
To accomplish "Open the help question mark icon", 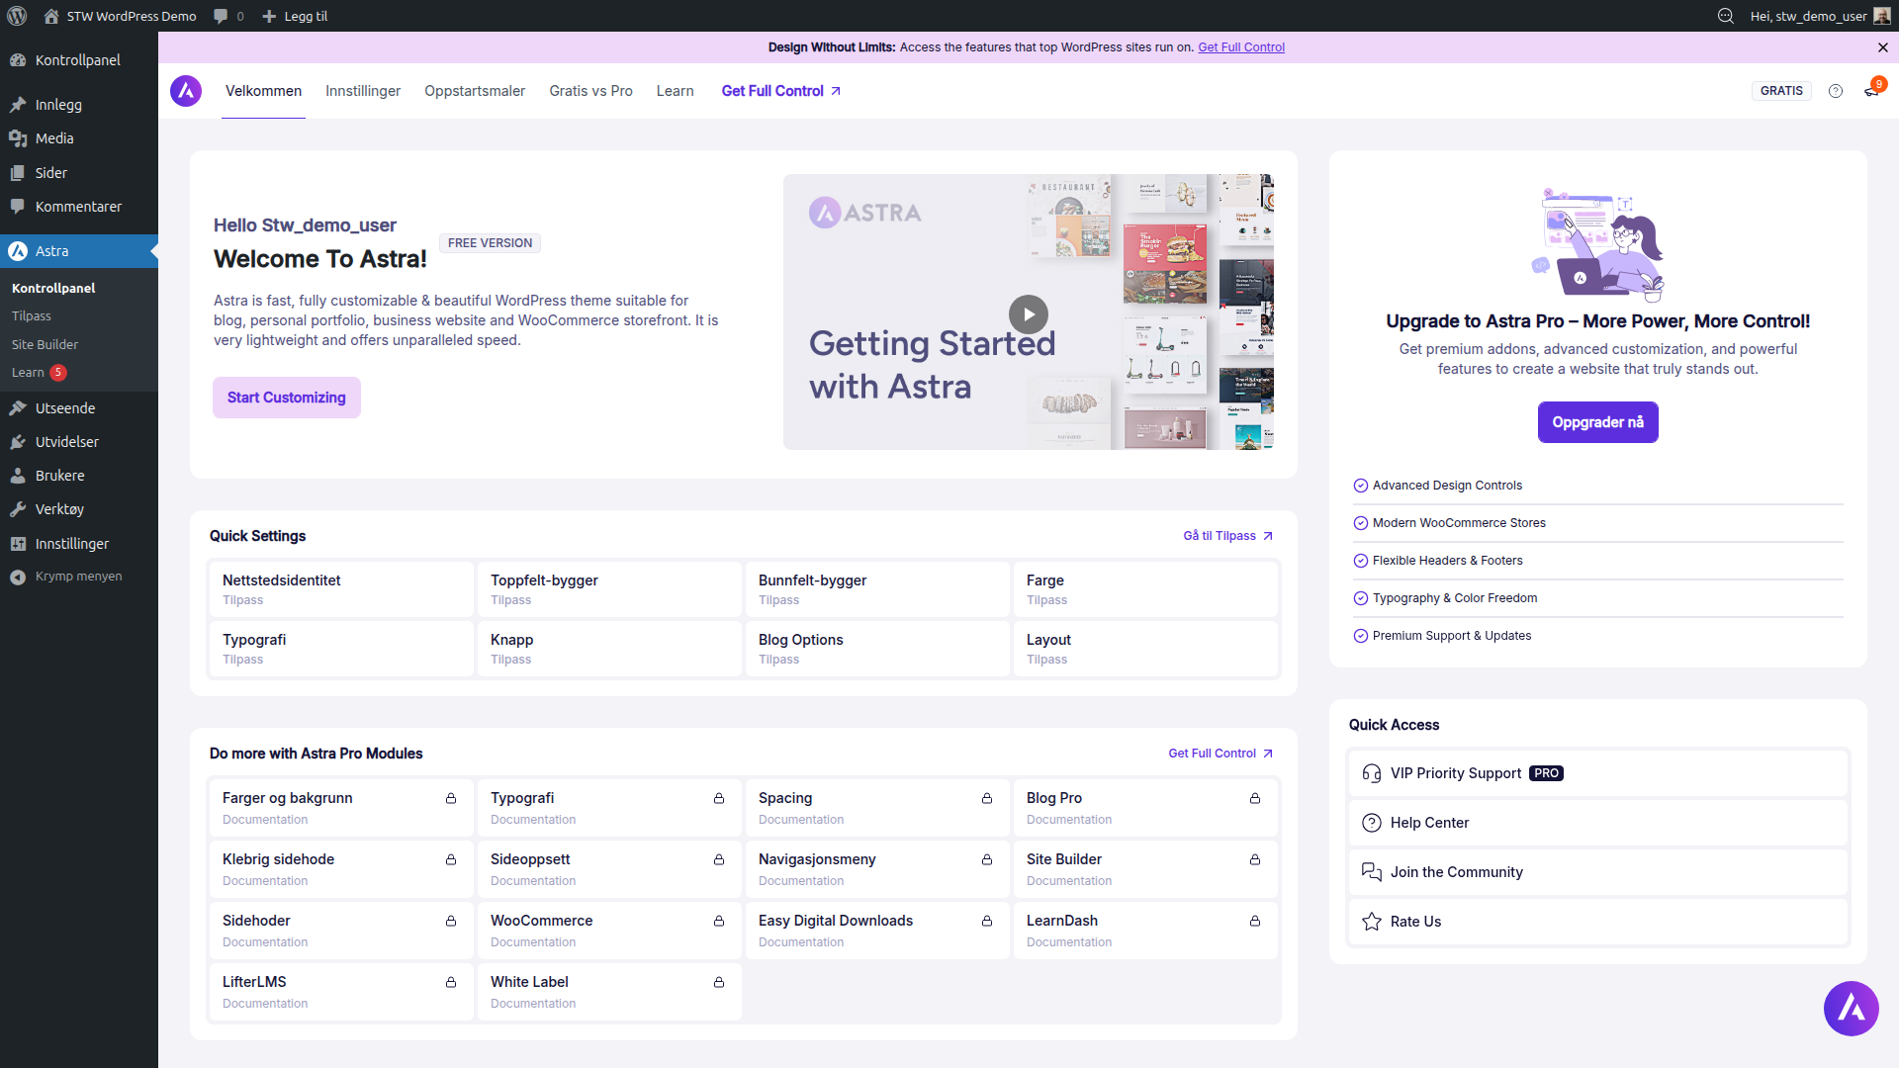I will click(1836, 91).
